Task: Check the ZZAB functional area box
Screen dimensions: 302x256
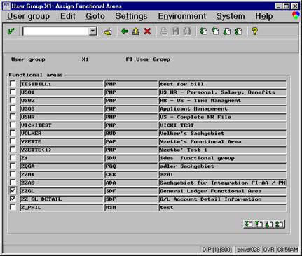Action: (x=13, y=183)
